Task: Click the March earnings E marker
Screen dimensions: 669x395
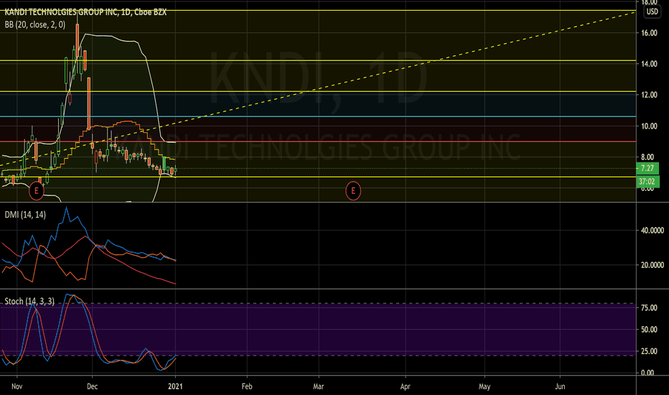Action: [x=353, y=190]
